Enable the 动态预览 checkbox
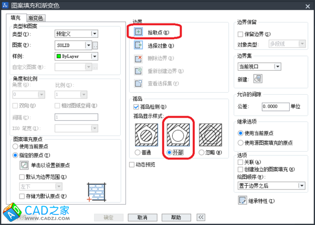This screenshot has width=315, height=225. [132, 164]
